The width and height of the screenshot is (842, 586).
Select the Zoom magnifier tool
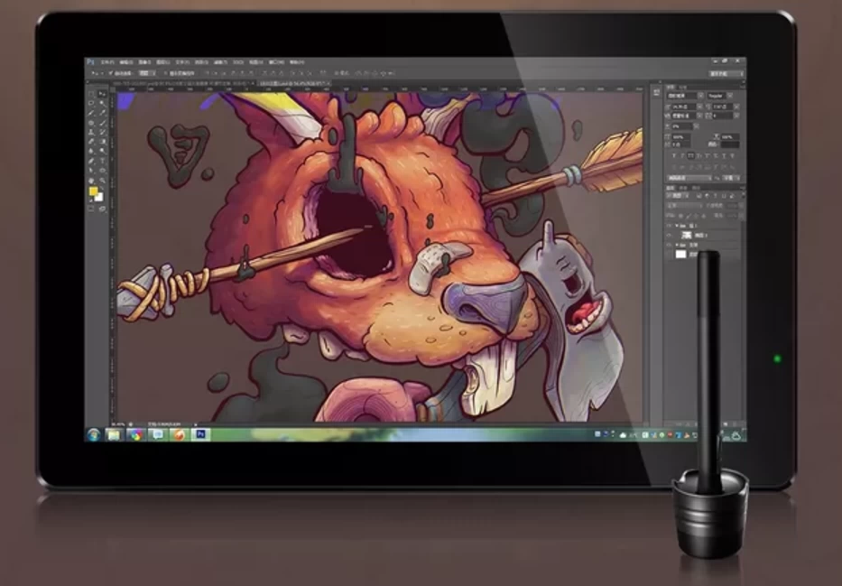point(101,181)
